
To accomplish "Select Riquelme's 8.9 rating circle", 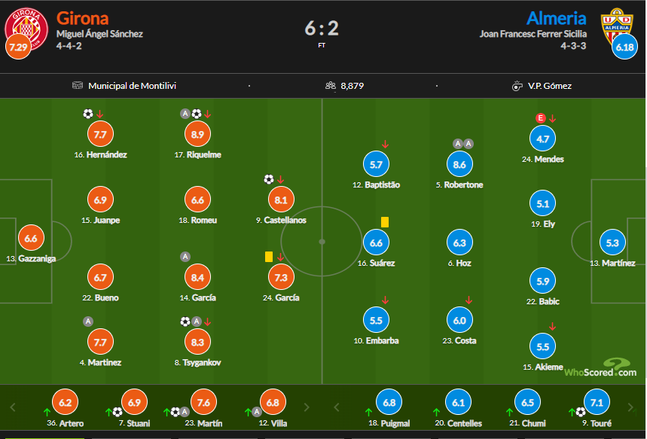I will click(197, 134).
